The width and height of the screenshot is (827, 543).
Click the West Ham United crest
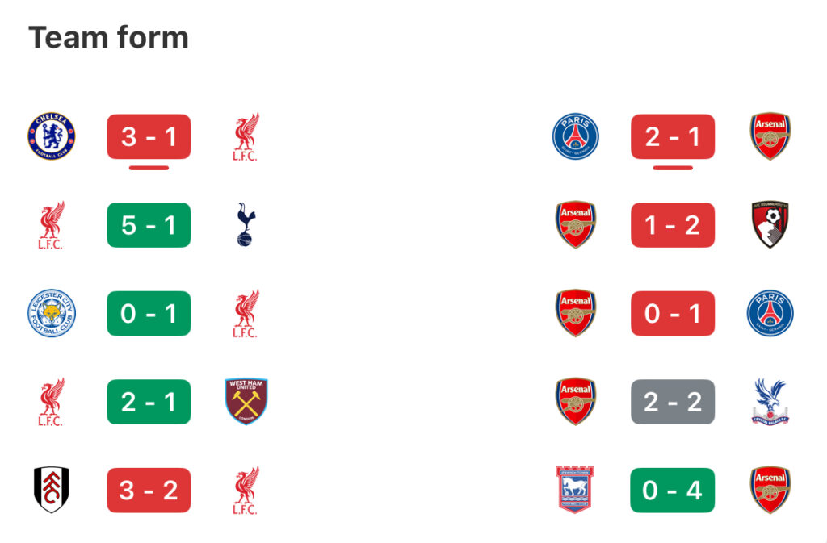(x=246, y=401)
